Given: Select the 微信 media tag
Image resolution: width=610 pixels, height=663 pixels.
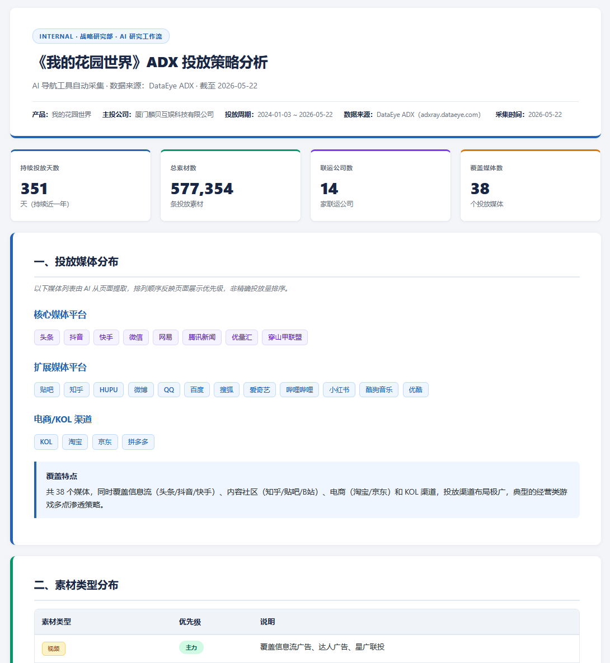Looking at the screenshot, I should tap(136, 337).
